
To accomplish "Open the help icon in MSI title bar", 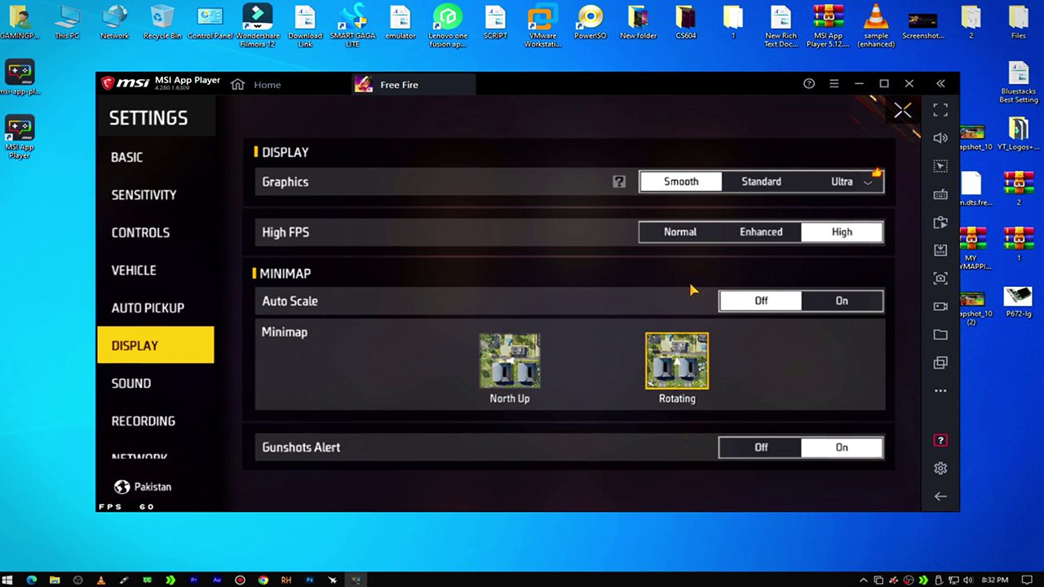I will (809, 83).
